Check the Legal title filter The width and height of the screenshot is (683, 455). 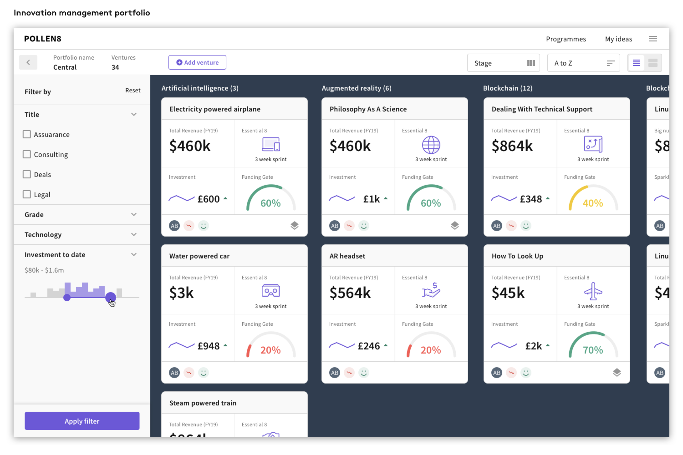tap(26, 194)
